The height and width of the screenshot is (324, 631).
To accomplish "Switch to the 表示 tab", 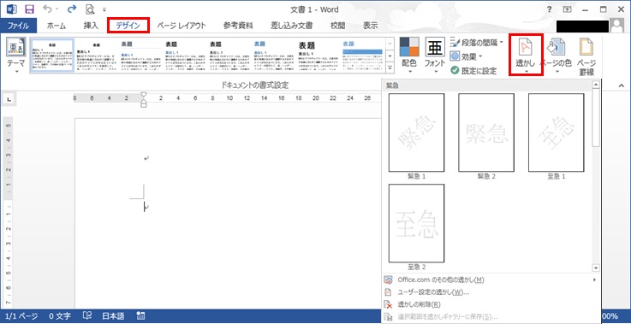I will (370, 26).
